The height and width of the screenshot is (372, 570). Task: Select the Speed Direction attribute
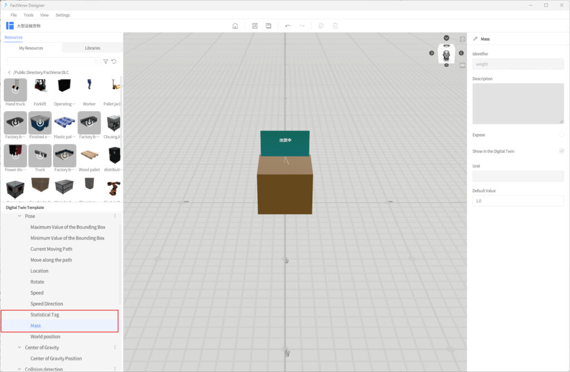coord(47,304)
